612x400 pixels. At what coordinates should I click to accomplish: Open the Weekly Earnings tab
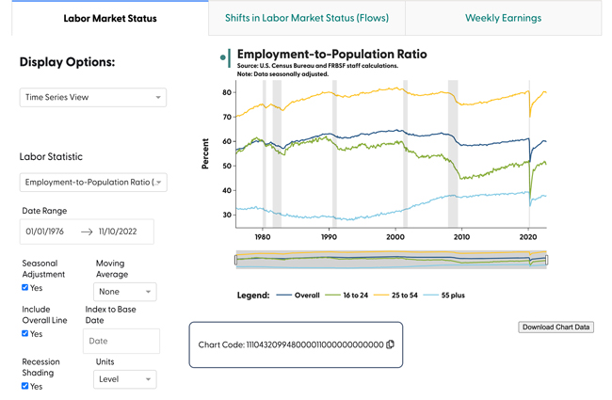point(503,18)
